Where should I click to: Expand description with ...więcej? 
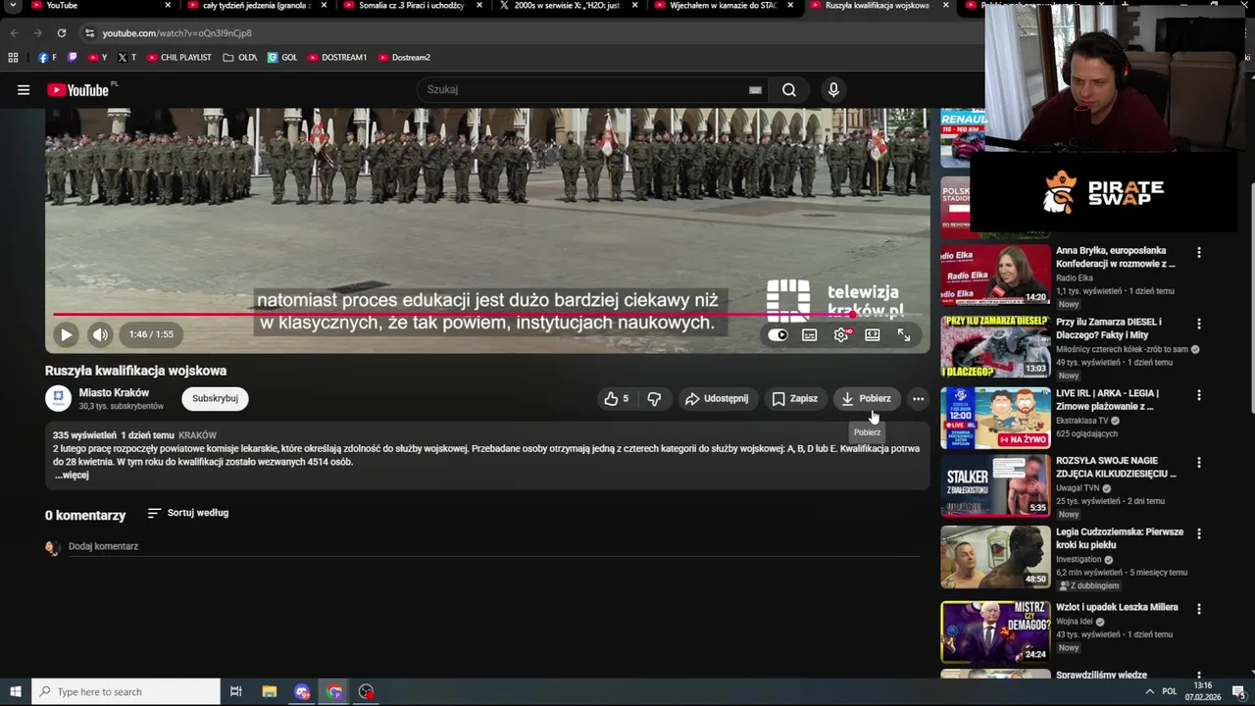tap(72, 476)
